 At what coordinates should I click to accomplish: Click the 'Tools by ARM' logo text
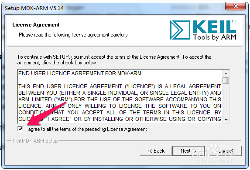click(215, 37)
